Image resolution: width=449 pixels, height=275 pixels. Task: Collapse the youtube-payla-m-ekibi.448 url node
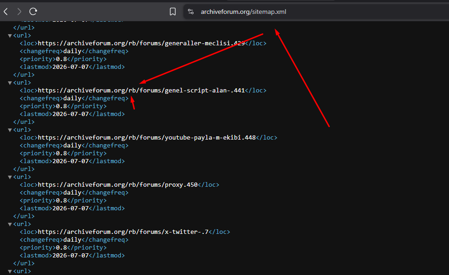[10, 130]
